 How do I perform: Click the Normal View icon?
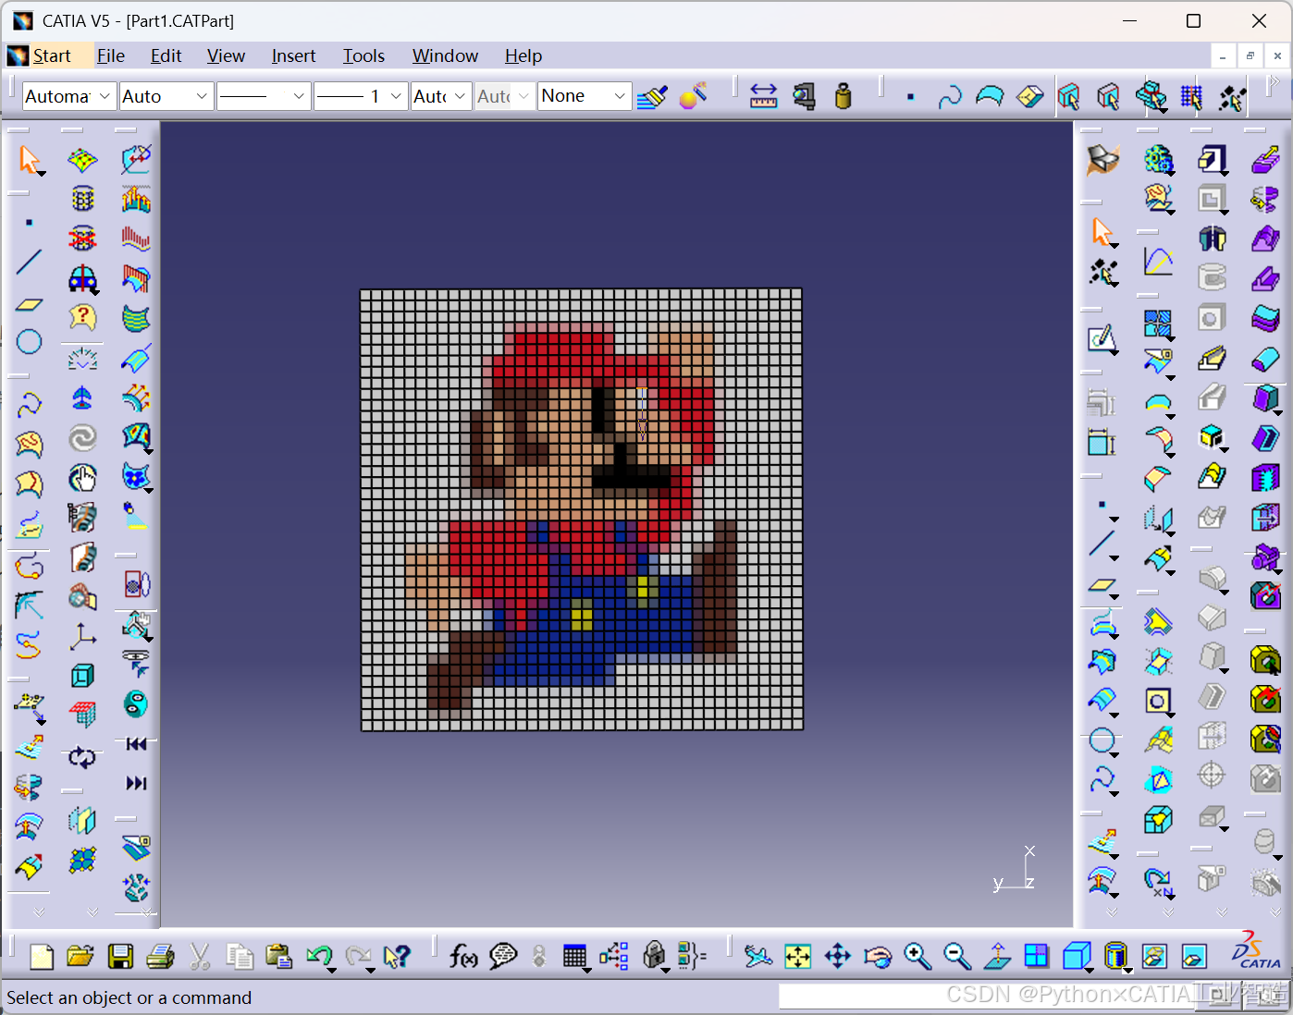pos(997,956)
